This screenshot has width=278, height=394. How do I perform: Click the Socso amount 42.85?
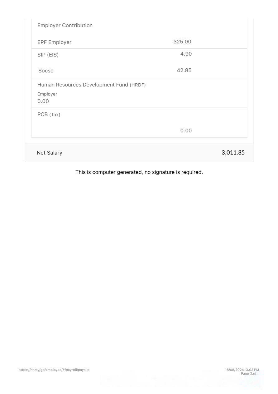[x=184, y=71]
